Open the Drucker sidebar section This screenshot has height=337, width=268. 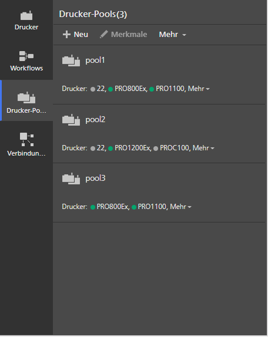pos(26,21)
